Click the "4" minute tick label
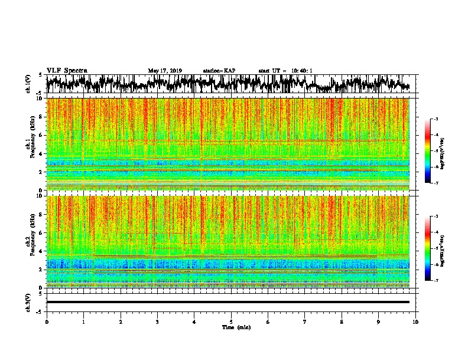Image resolution: width=468 pixels, height=361 pixels. (x=194, y=322)
